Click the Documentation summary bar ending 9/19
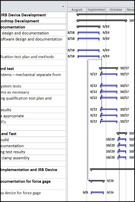This screenshot has height=202, width=135. pos(88,27)
